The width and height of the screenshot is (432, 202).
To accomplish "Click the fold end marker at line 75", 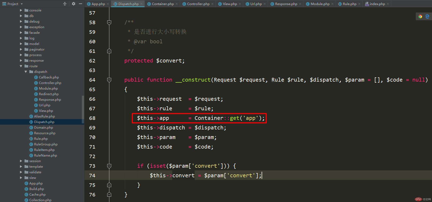I will pos(109,185).
